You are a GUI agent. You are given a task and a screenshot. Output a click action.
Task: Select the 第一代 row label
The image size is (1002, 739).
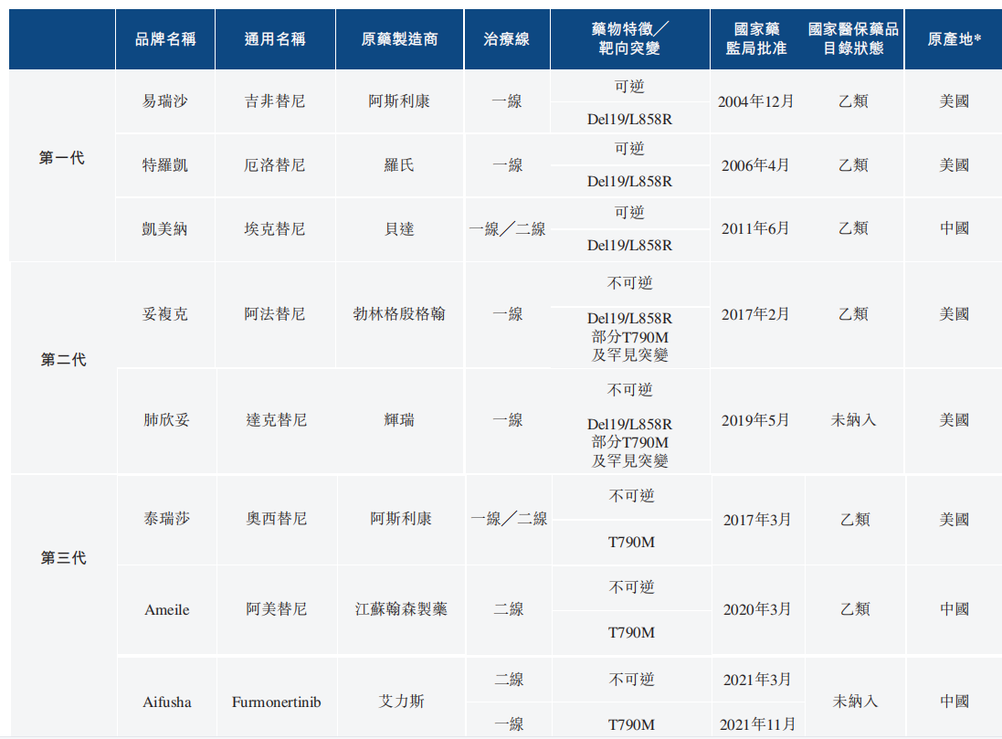[62, 158]
